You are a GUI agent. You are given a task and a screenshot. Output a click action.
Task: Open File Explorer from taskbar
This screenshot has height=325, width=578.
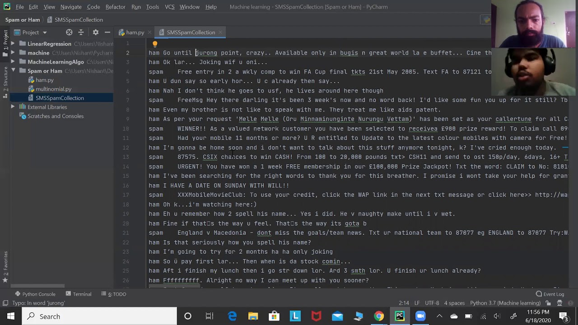(253, 316)
